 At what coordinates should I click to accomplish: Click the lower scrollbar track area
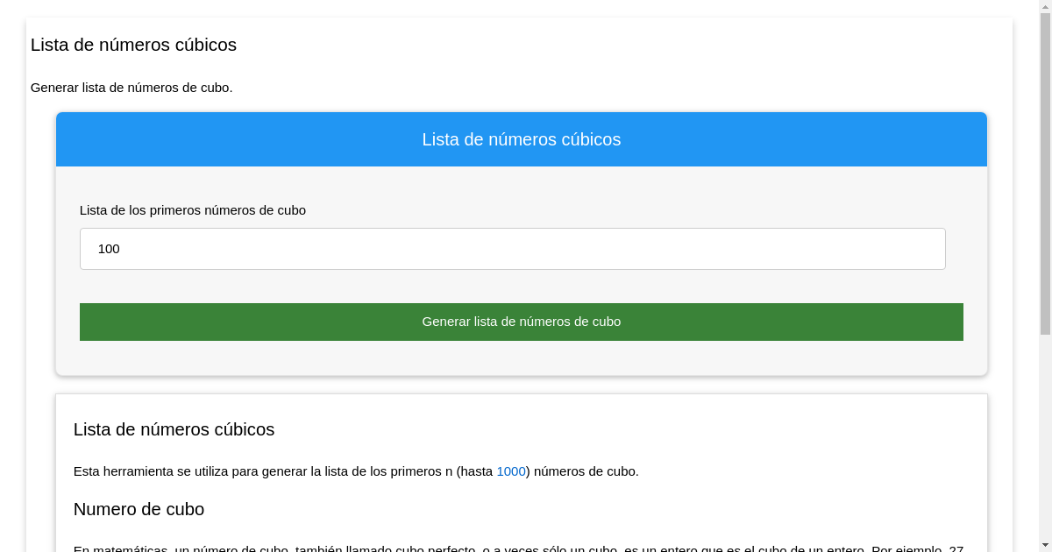point(1044,438)
